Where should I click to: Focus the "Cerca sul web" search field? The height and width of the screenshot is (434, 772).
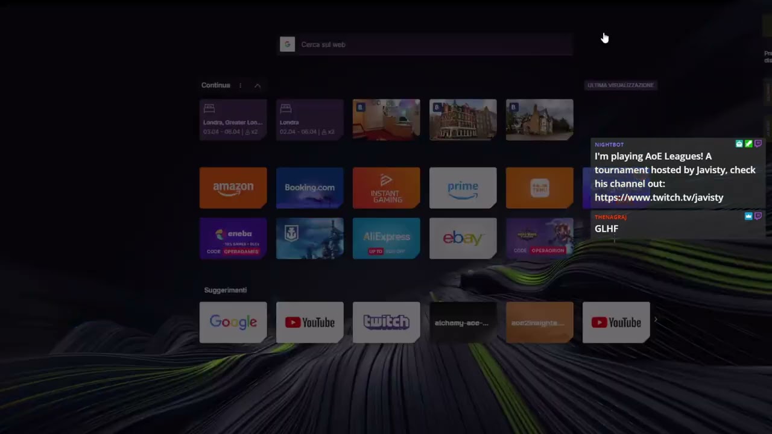(425, 45)
